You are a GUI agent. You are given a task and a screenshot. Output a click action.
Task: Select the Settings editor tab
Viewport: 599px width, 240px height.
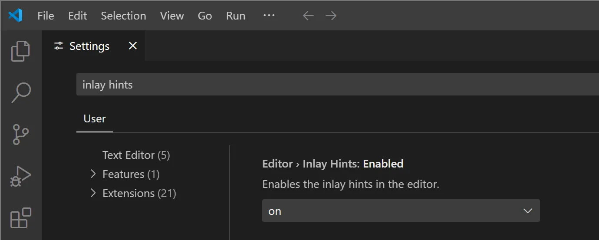click(x=93, y=46)
